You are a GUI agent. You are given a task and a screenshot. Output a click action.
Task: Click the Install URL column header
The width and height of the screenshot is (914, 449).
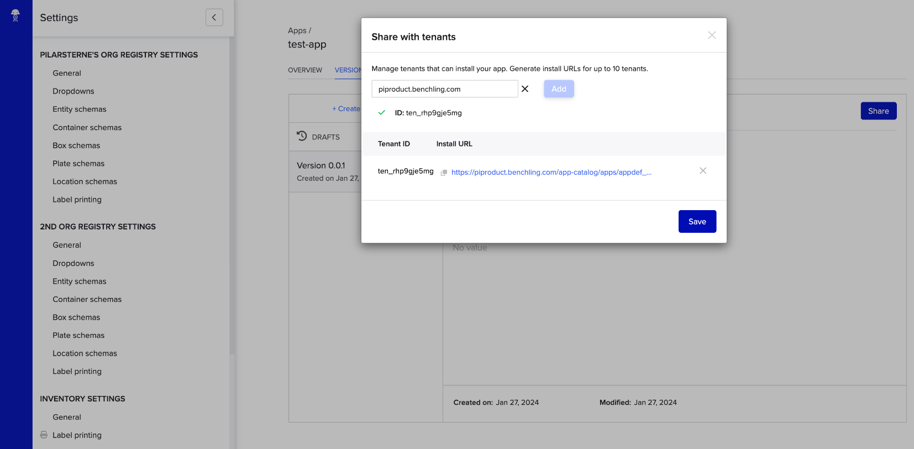454,144
